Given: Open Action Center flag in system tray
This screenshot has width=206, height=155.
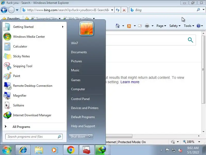Looking at the screenshot, I should pos(167,150).
